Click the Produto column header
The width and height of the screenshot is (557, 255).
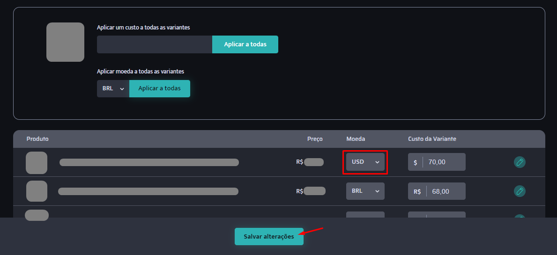37,139
